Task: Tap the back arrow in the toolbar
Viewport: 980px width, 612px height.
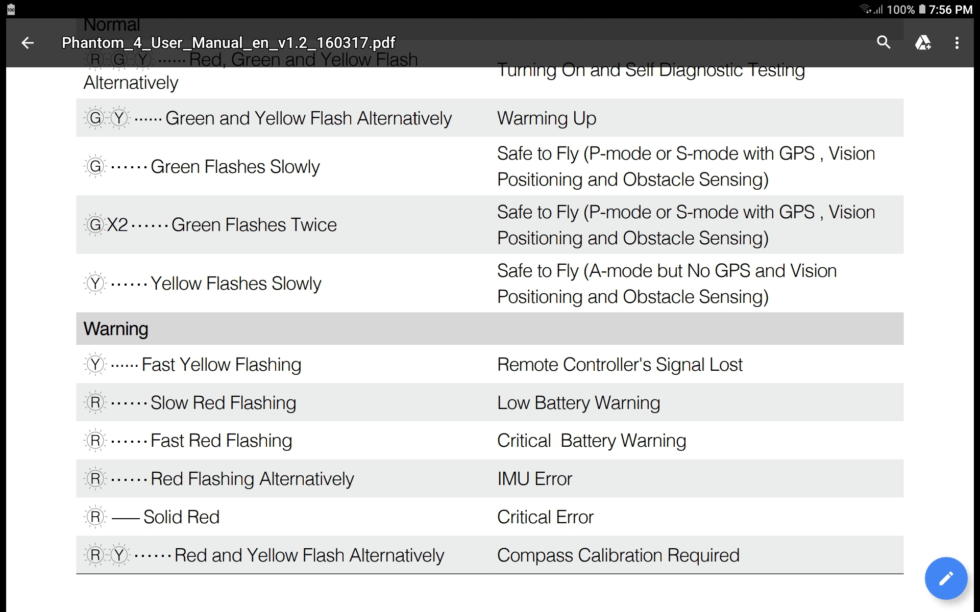Action: pos(28,43)
